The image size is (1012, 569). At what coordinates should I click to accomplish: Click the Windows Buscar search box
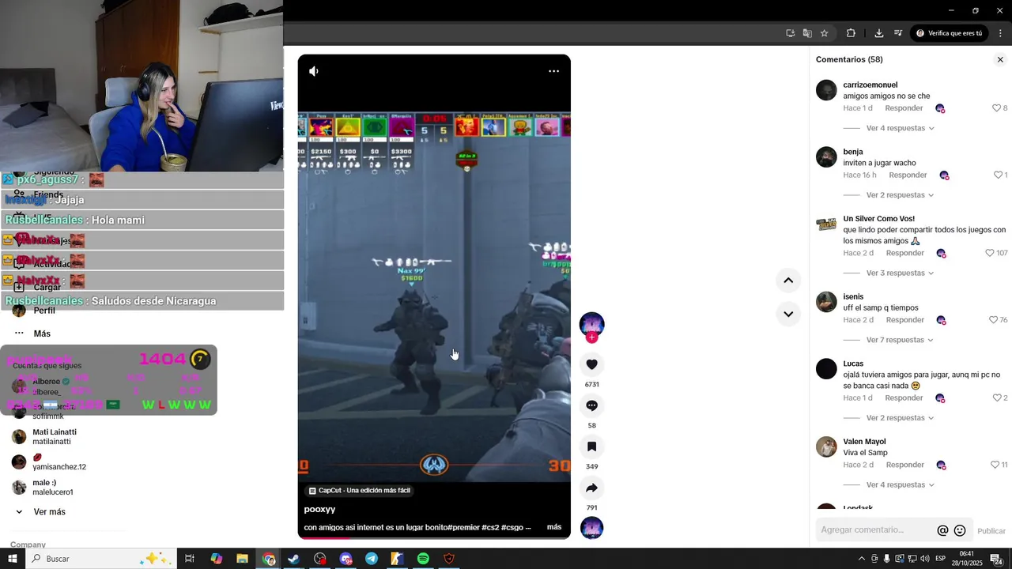pos(100,559)
